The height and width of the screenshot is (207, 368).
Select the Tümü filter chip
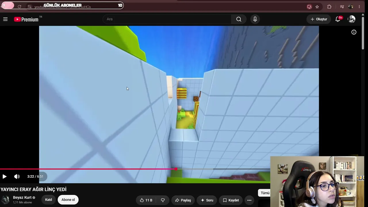coord(264,193)
